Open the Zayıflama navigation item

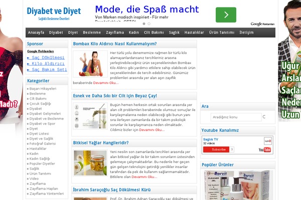click(115, 32)
